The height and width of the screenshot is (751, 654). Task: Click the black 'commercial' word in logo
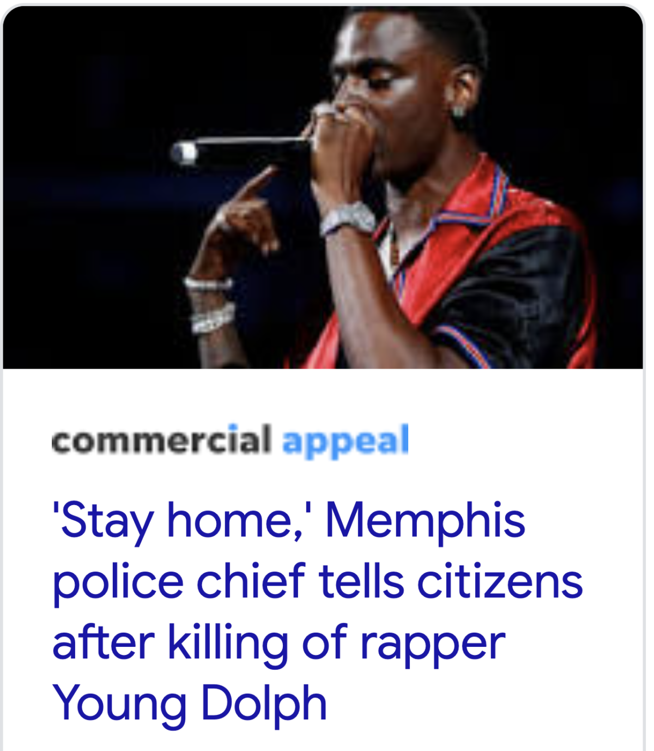[161, 440]
